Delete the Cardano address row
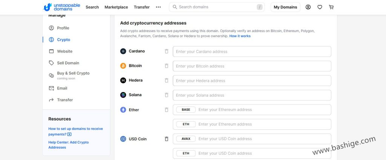Image resolution: width=386 pixels, height=160 pixels. click(x=166, y=51)
